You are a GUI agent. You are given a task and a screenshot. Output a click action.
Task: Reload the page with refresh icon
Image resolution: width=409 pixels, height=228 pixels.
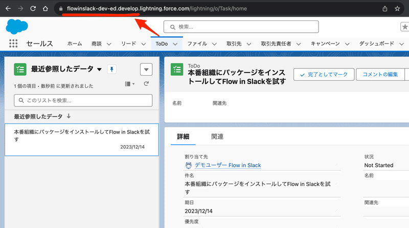tap(33, 9)
